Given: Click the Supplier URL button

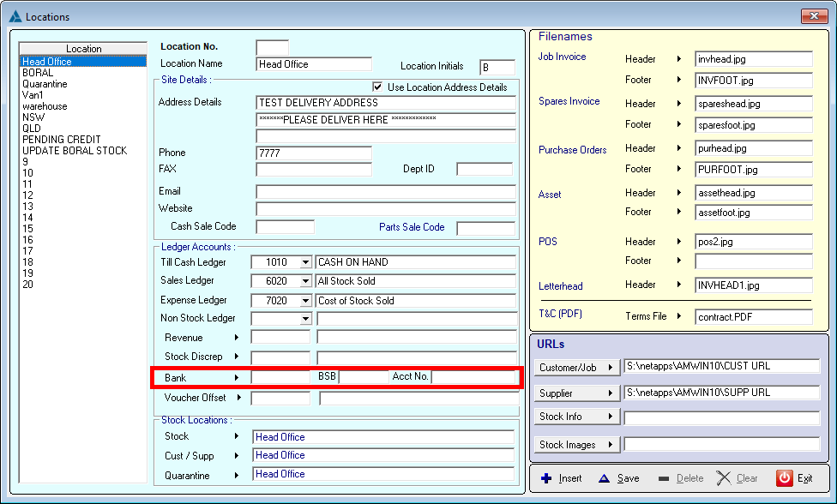Looking at the screenshot, I should coord(577,393).
